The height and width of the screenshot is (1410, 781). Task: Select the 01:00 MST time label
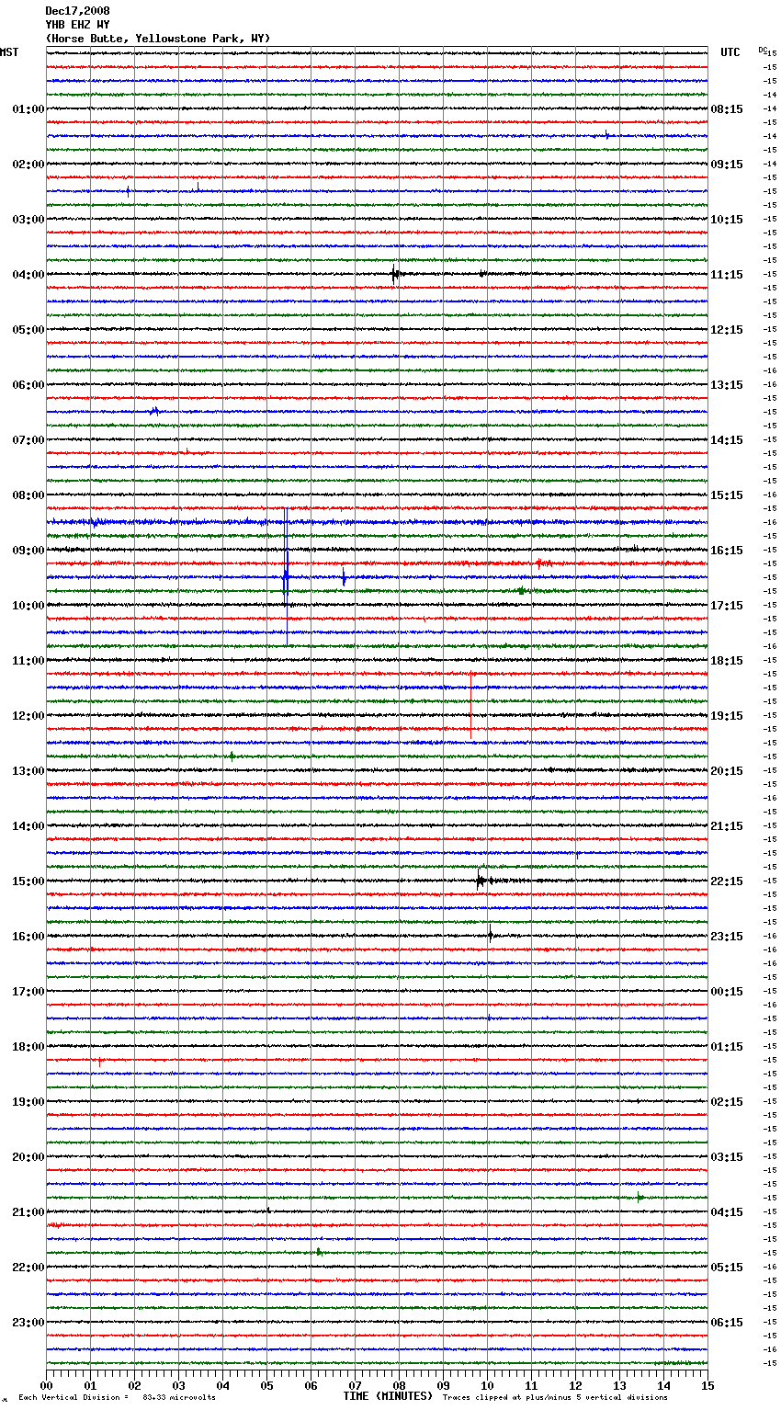coord(28,109)
